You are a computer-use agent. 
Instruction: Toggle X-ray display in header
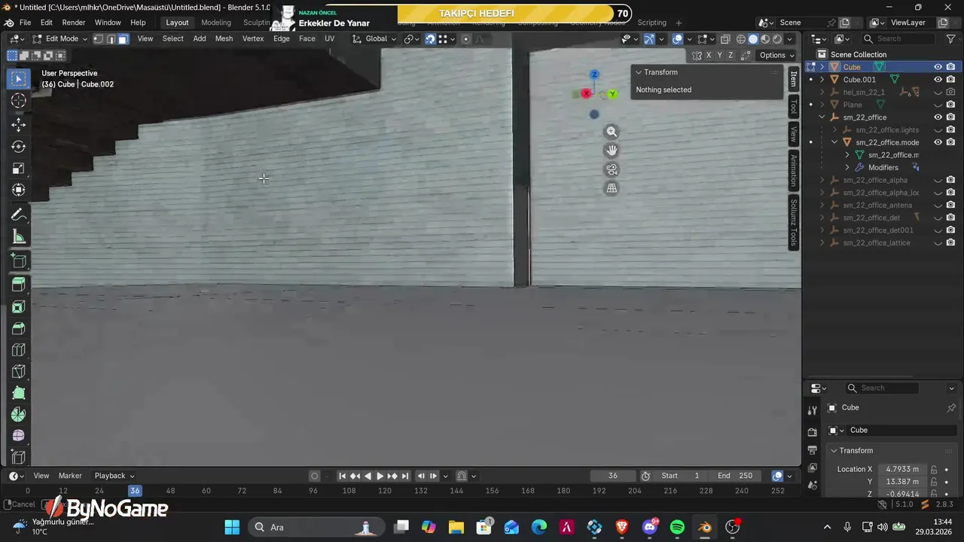click(725, 39)
